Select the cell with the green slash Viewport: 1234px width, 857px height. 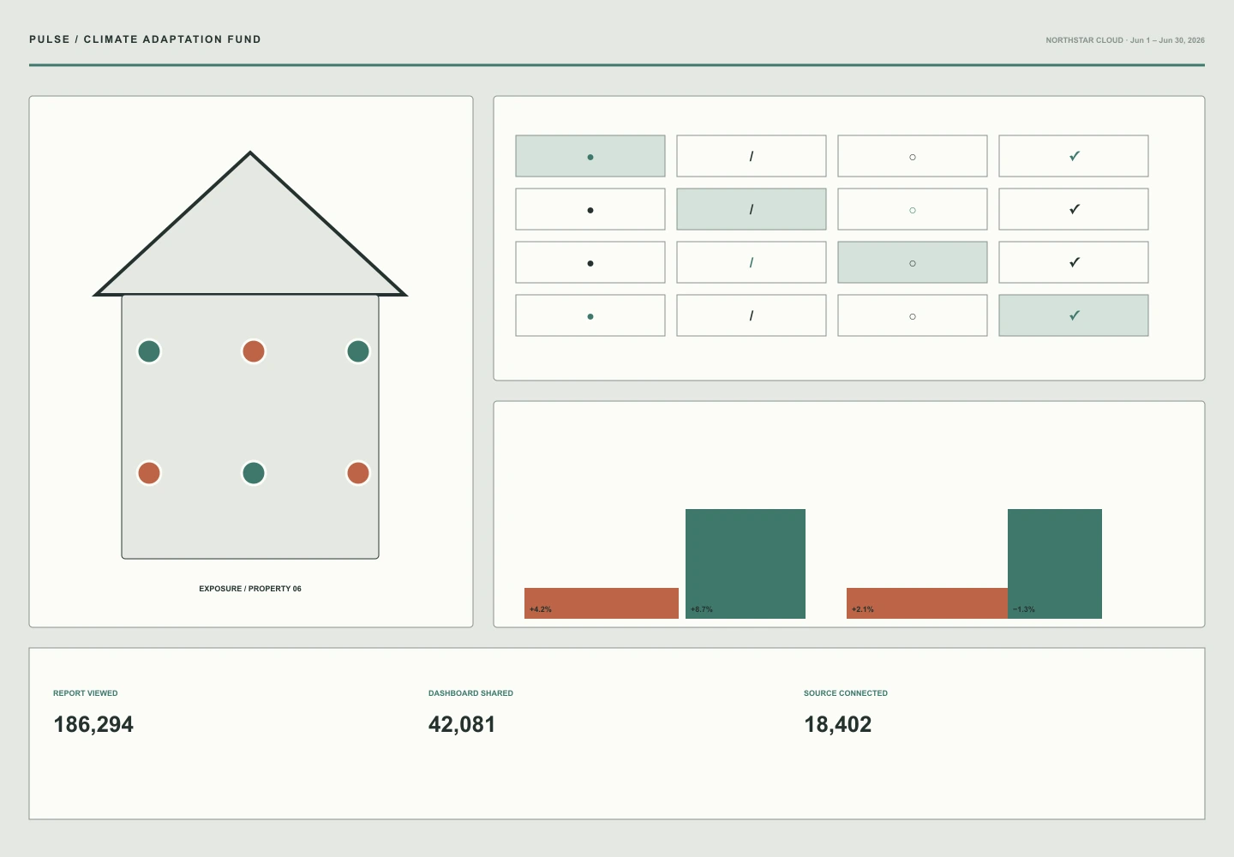pyautogui.click(x=752, y=262)
